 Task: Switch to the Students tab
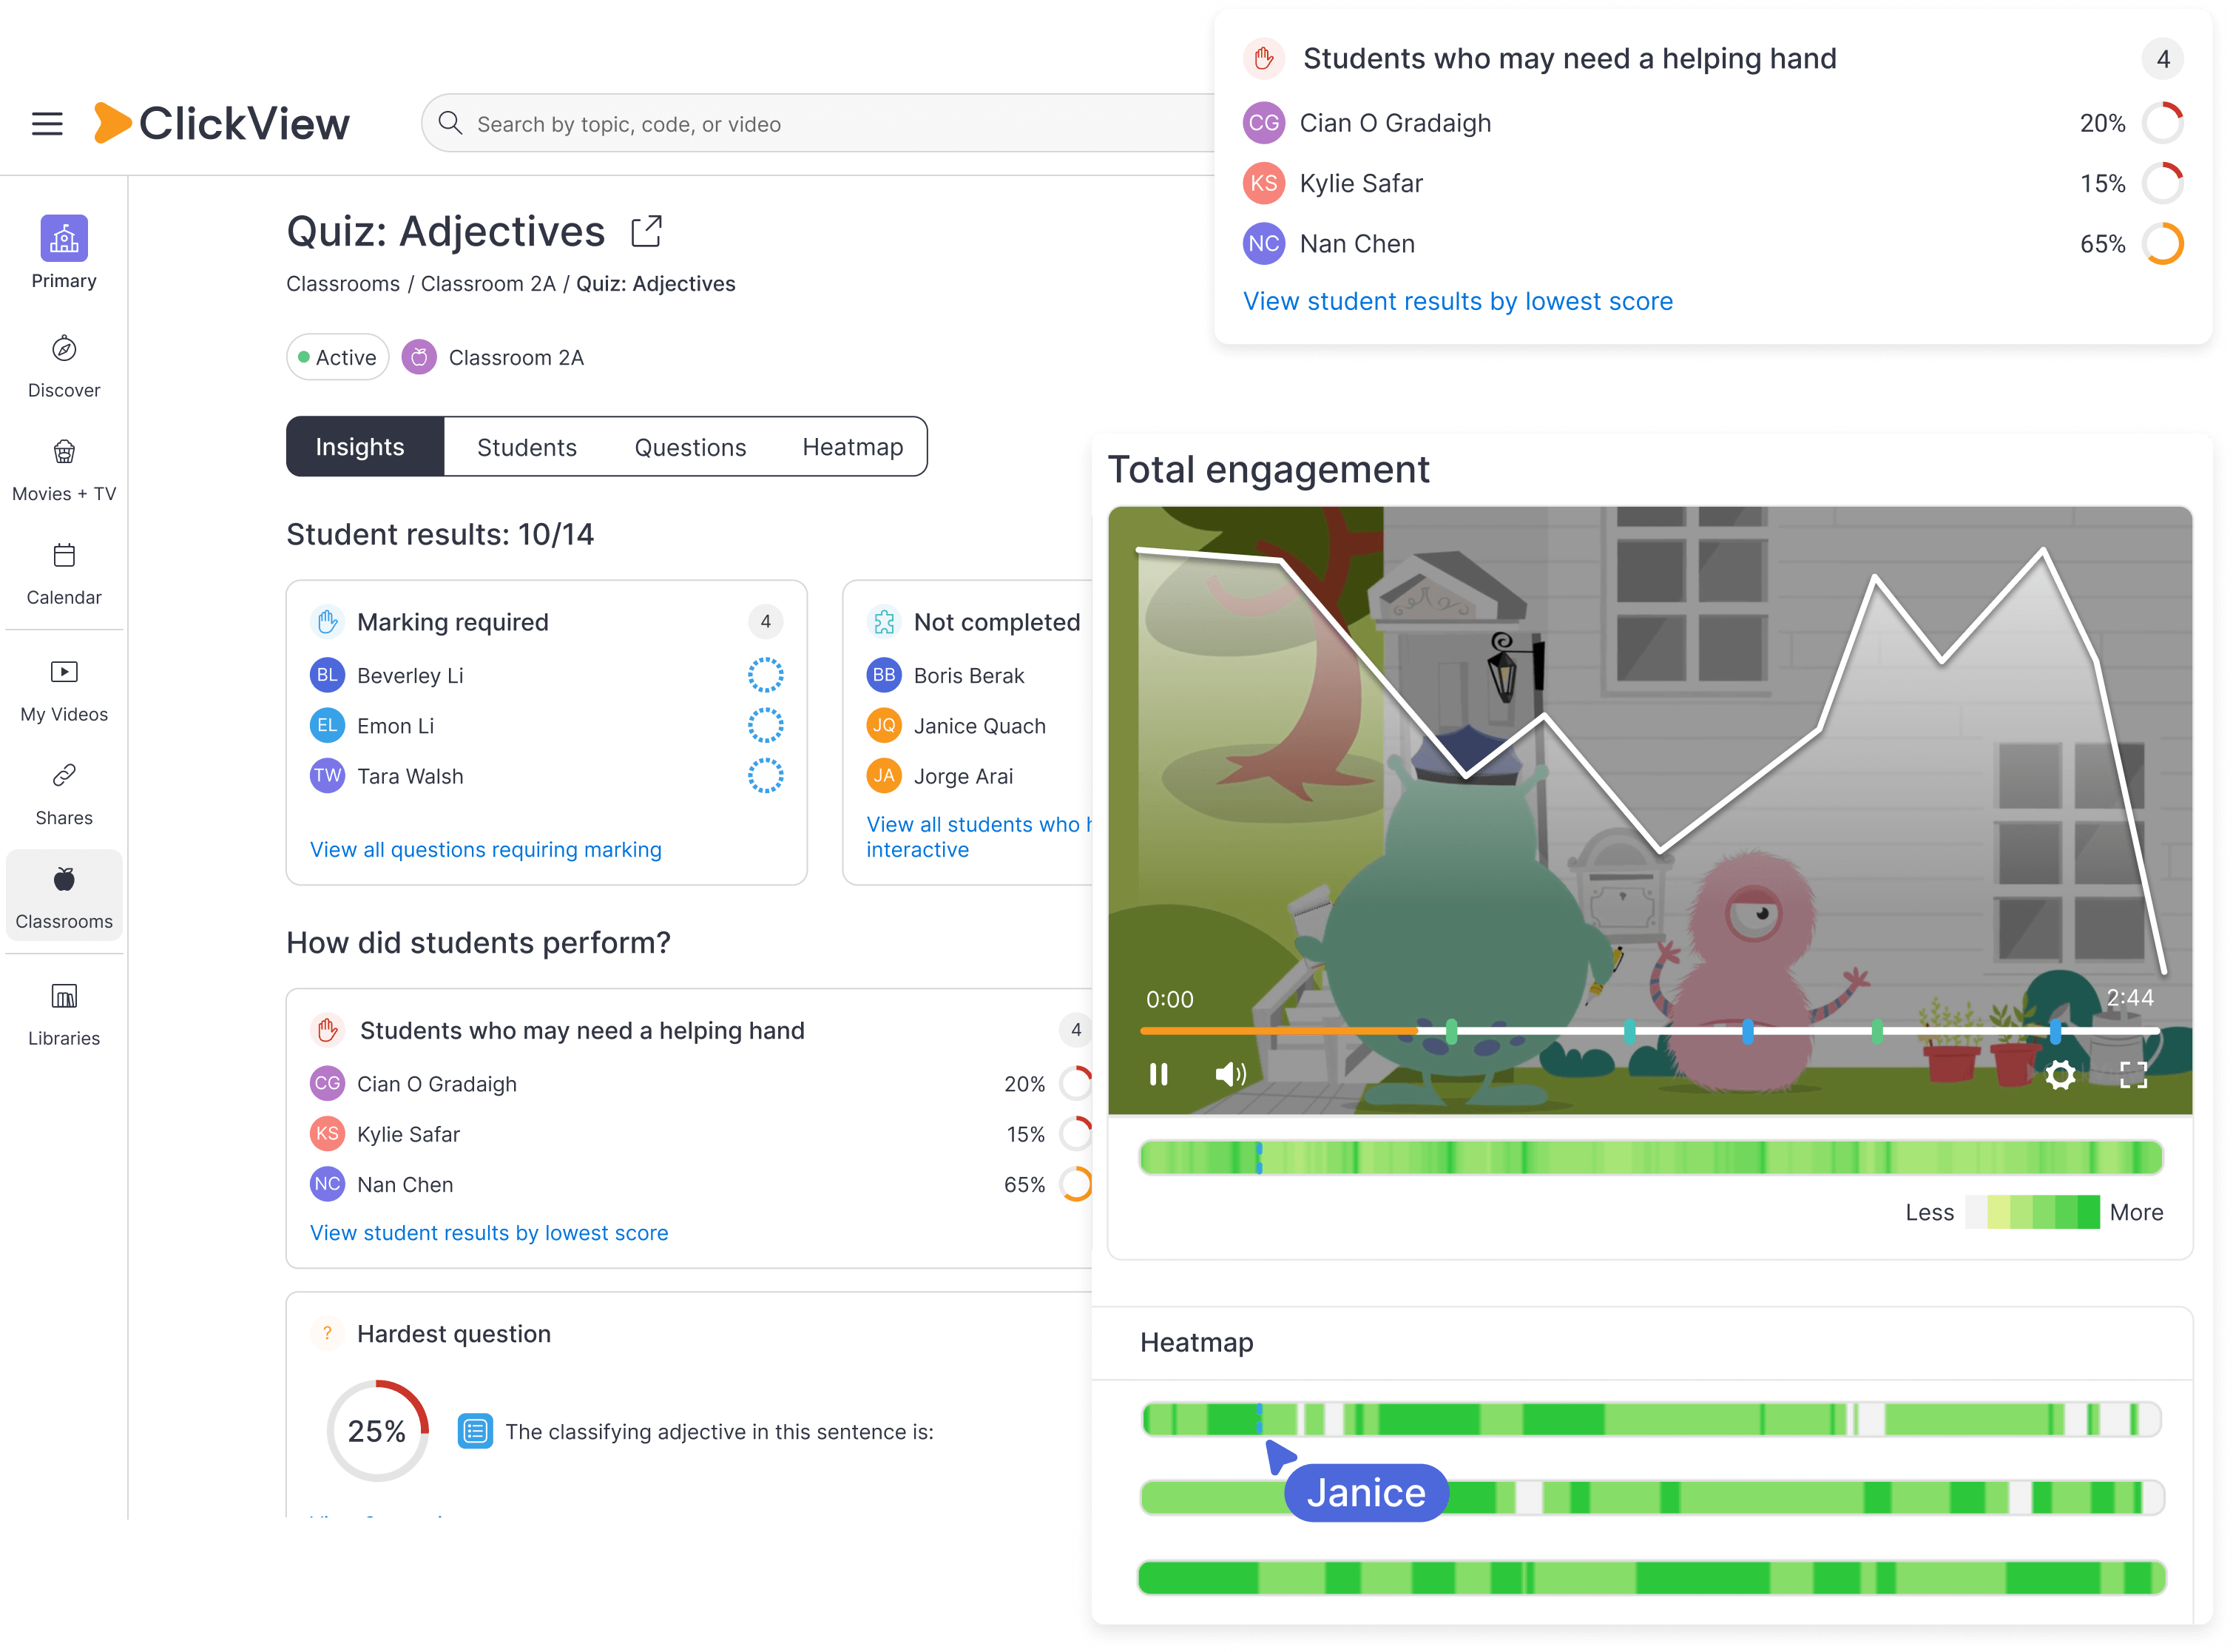coord(527,447)
